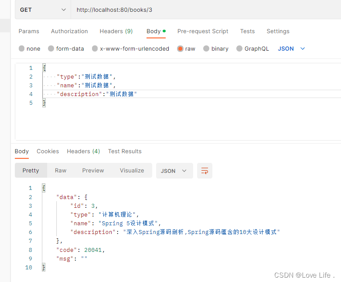Select the none body type radio
This screenshot has width=341, height=282.
[21, 48]
